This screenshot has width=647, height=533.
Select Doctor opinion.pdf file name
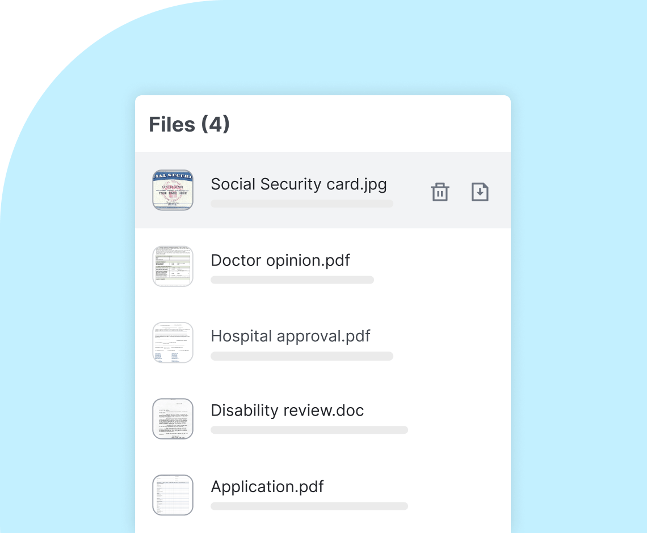(x=280, y=260)
